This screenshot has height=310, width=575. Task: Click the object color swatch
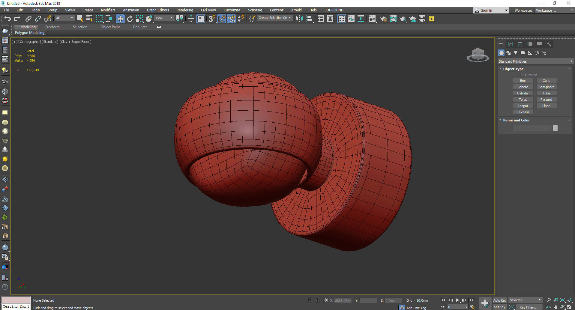point(555,128)
